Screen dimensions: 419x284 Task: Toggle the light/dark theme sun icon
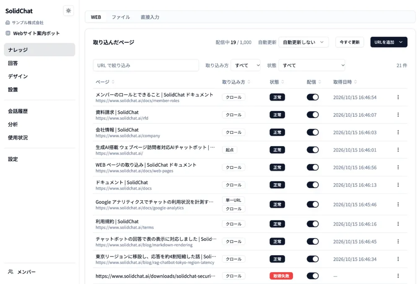68,11
